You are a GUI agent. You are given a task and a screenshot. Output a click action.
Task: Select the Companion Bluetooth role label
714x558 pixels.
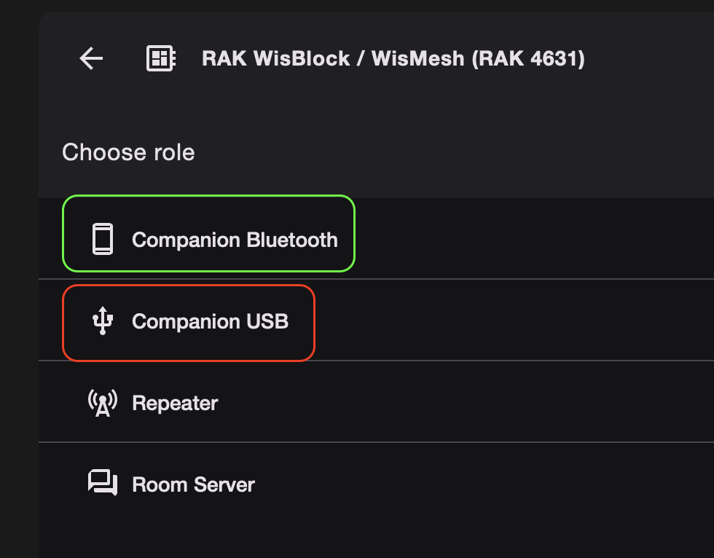coord(235,240)
